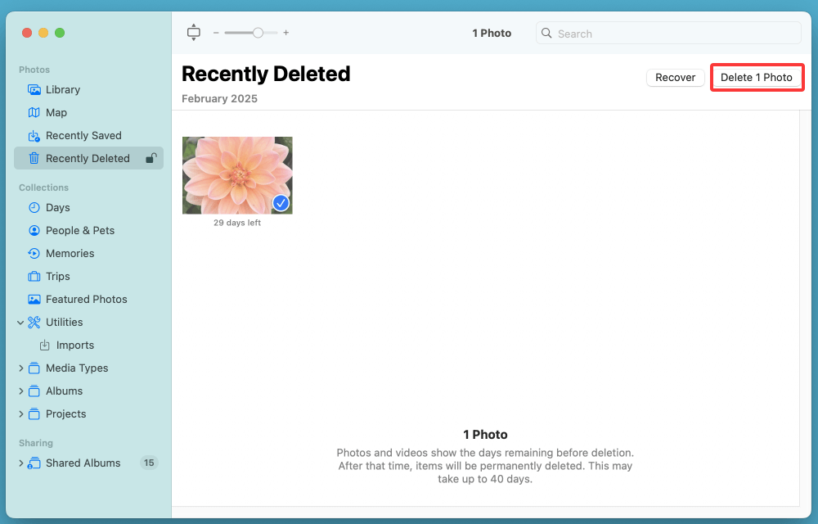Viewport: 818px width, 524px height.
Task: Open Recently Saved from the sidebar
Action: pos(34,135)
